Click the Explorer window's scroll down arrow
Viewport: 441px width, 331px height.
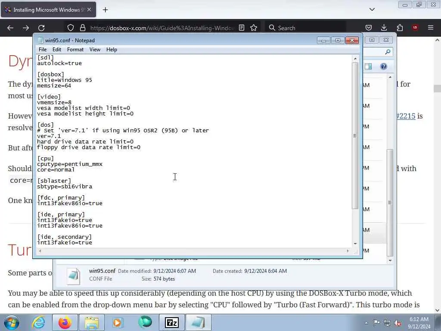(390, 260)
